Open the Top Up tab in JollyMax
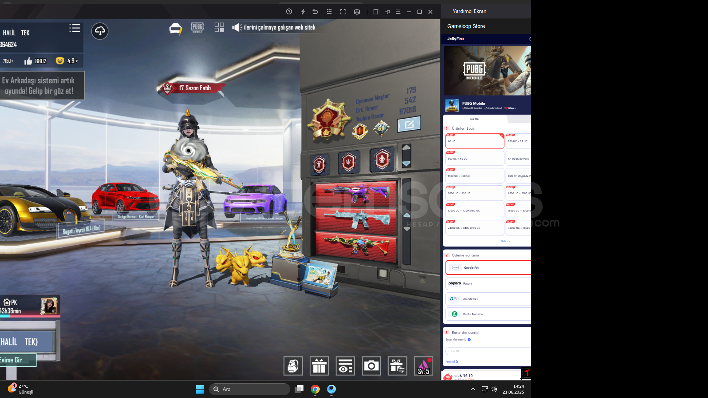 point(474,119)
